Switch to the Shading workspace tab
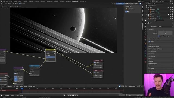 (x=56, y=1)
